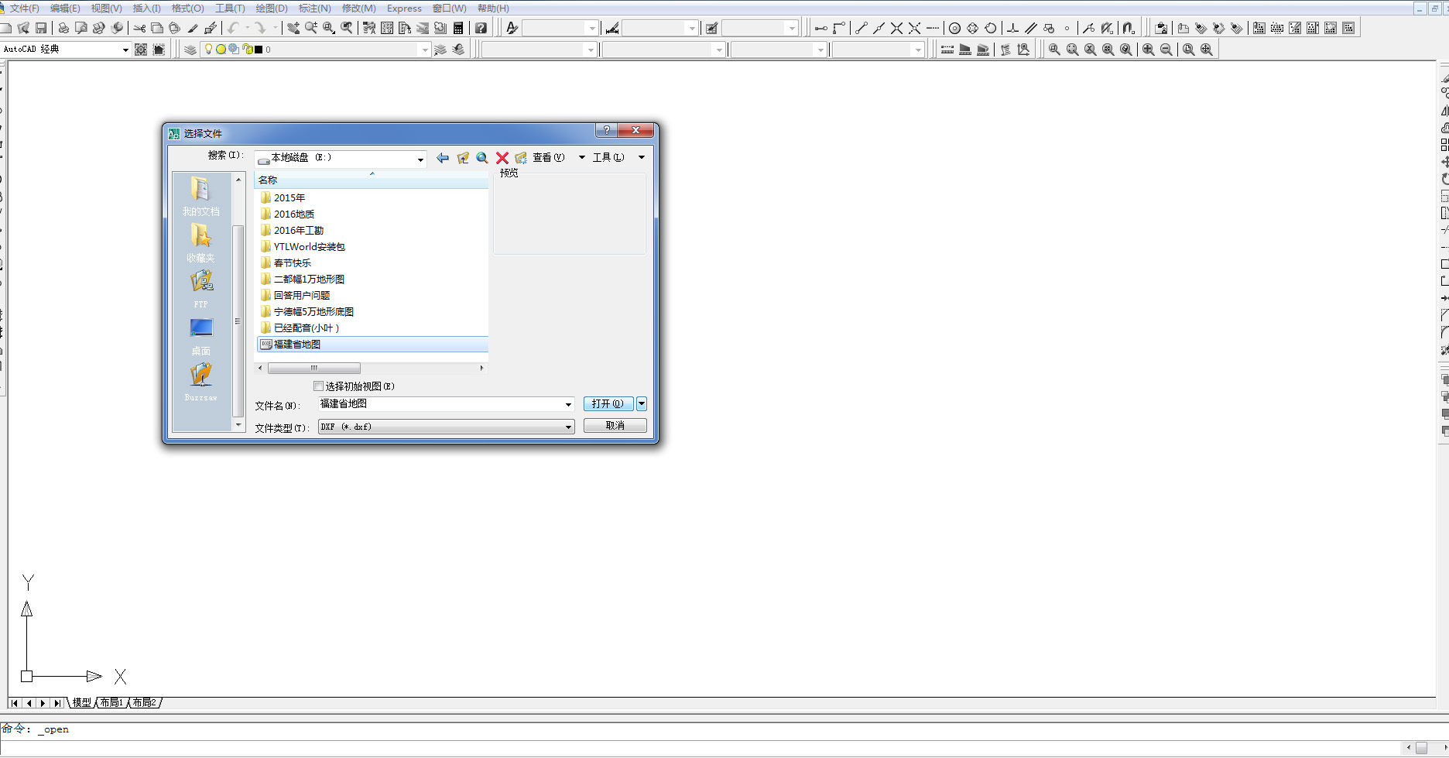Open the 格式(O) menu
The image size is (1449, 758).
(x=188, y=8)
